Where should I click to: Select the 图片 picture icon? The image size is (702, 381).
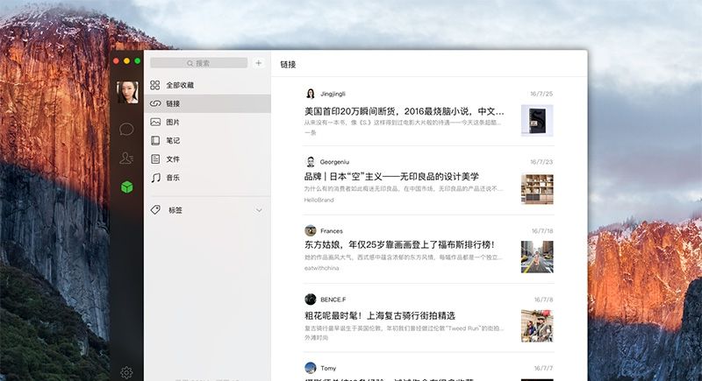pyautogui.click(x=155, y=122)
